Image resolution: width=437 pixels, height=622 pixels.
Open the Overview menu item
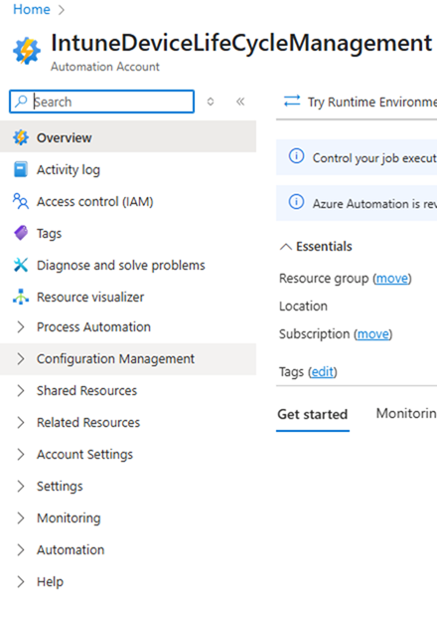128,137
